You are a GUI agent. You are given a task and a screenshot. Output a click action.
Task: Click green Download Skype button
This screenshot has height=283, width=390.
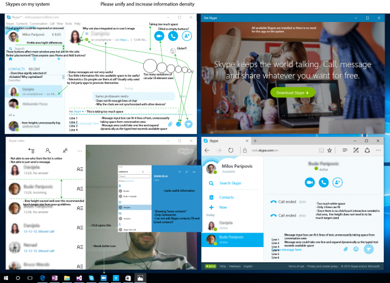pyautogui.click(x=292, y=93)
